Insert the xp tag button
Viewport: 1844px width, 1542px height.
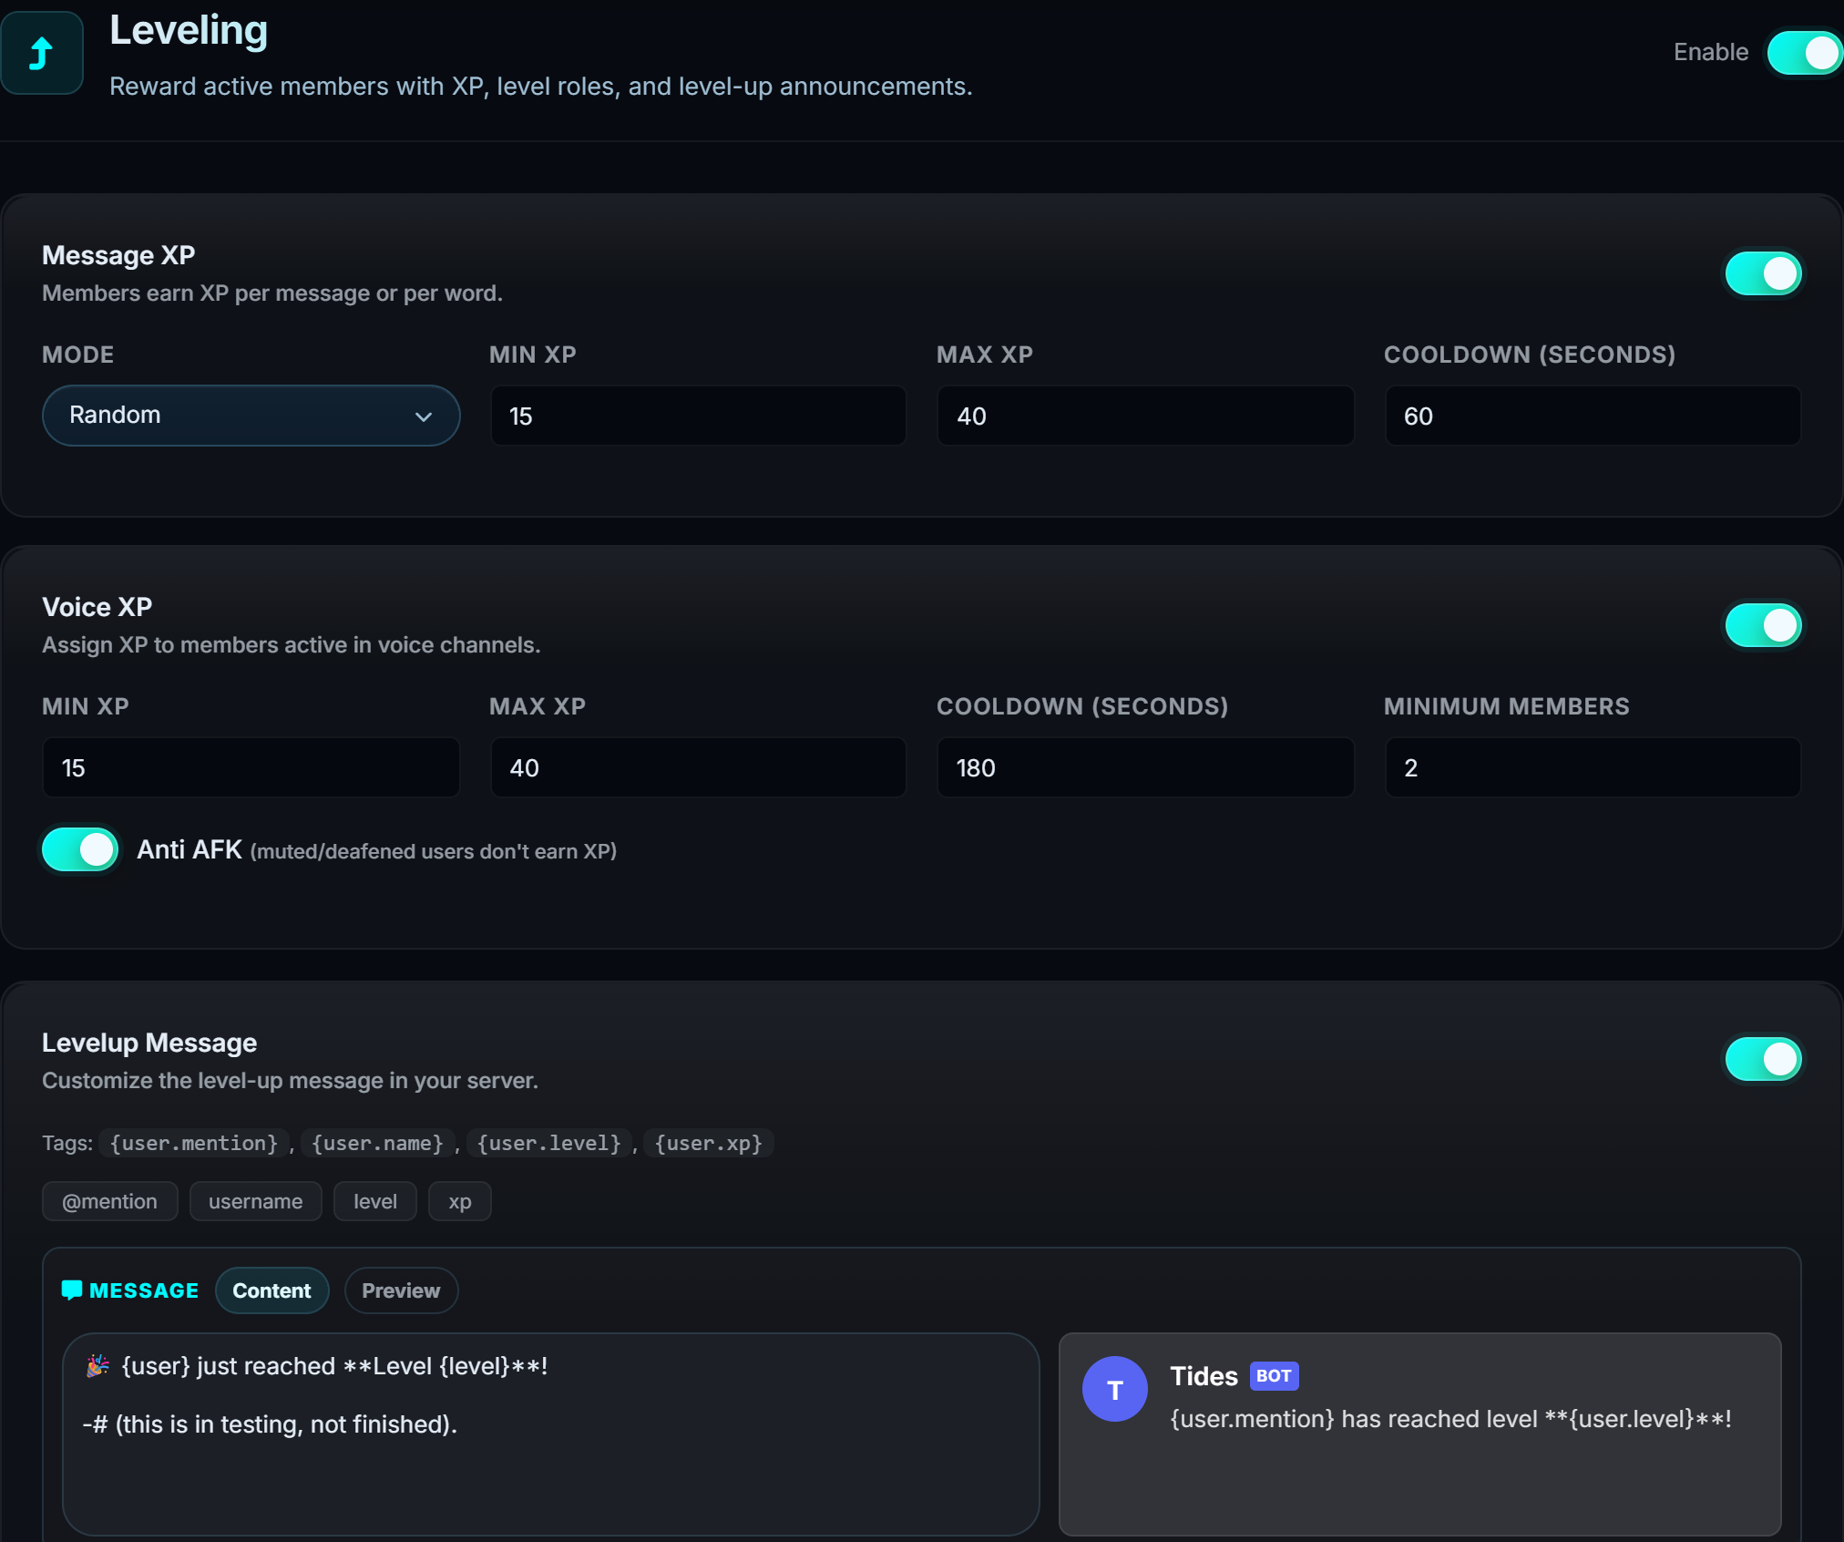pyautogui.click(x=460, y=1201)
